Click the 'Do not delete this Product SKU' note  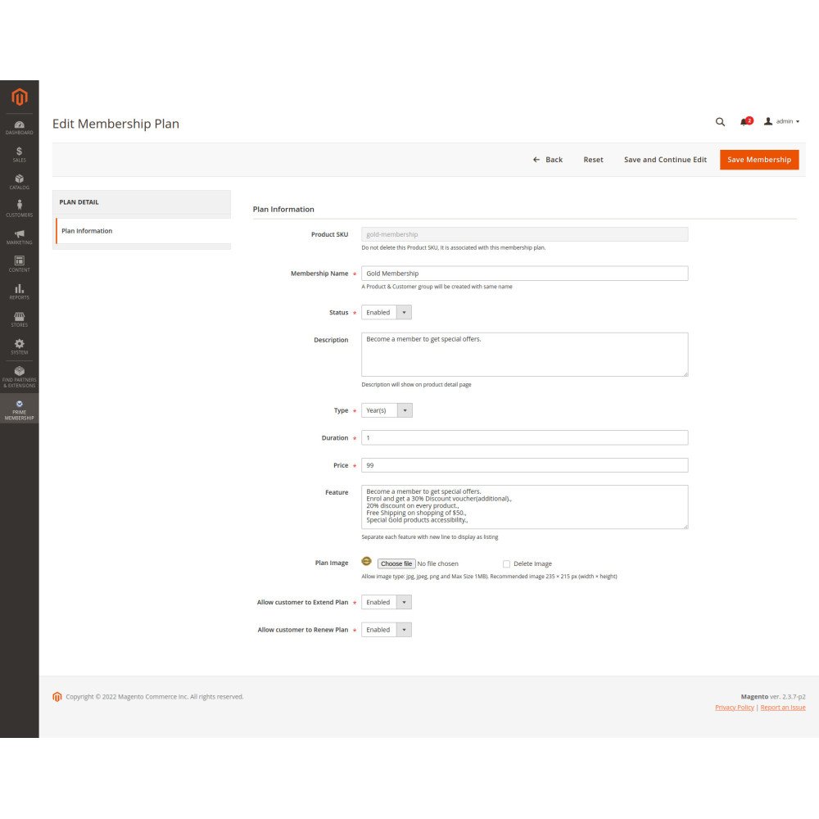tap(454, 247)
